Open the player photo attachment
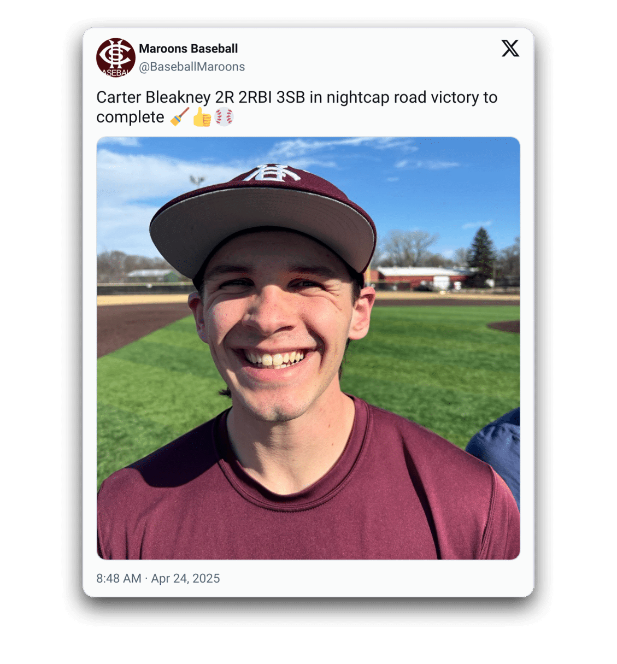Viewport: 617px width, 664px height. 308,348
